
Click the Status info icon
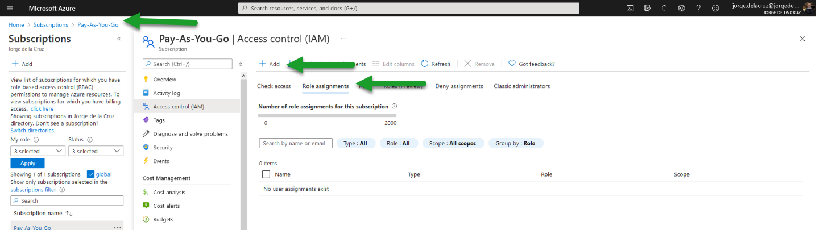90,140
